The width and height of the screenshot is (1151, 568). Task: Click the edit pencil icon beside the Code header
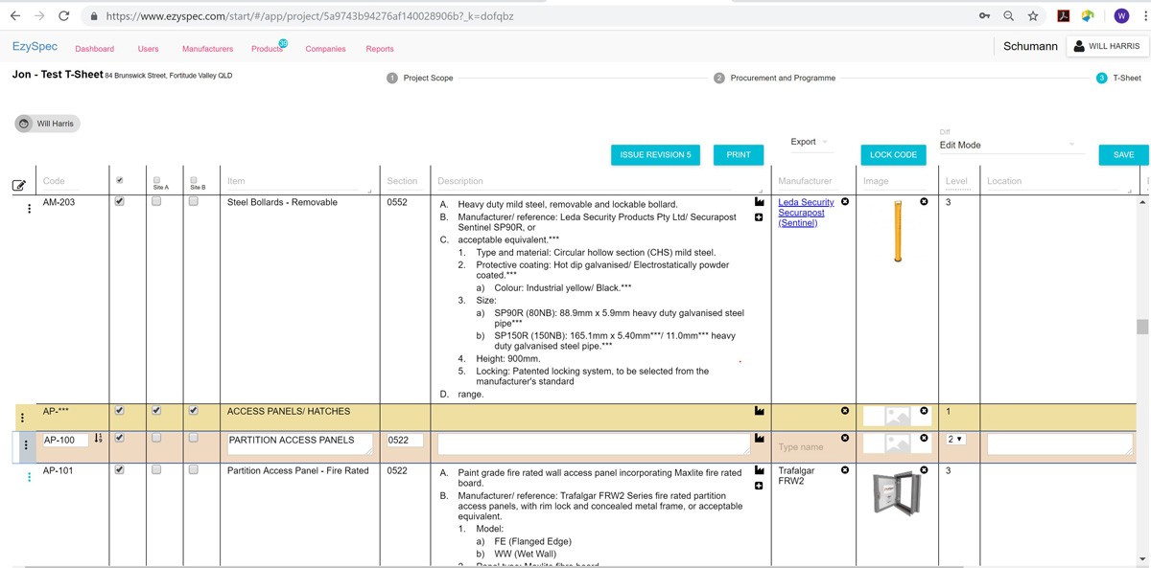click(18, 185)
